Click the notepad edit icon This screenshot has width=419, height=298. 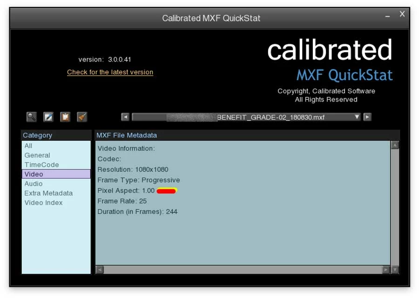point(48,117)
